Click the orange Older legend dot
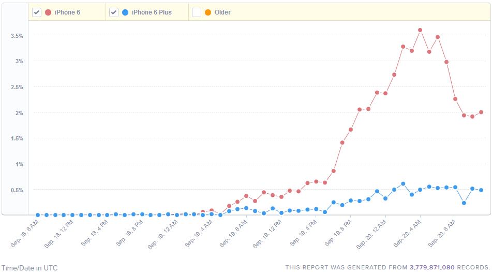This screenshot has height=272, width=492. (208, 12)
